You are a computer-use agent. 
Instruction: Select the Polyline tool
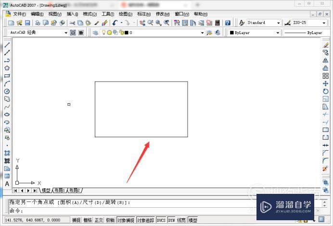tap(7, 60)
